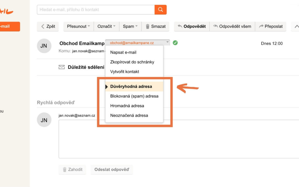This screenshot has height=187, width=299.
Task: Click the envelope icon beside Důležité sdělení
Action: pos(61,67)
